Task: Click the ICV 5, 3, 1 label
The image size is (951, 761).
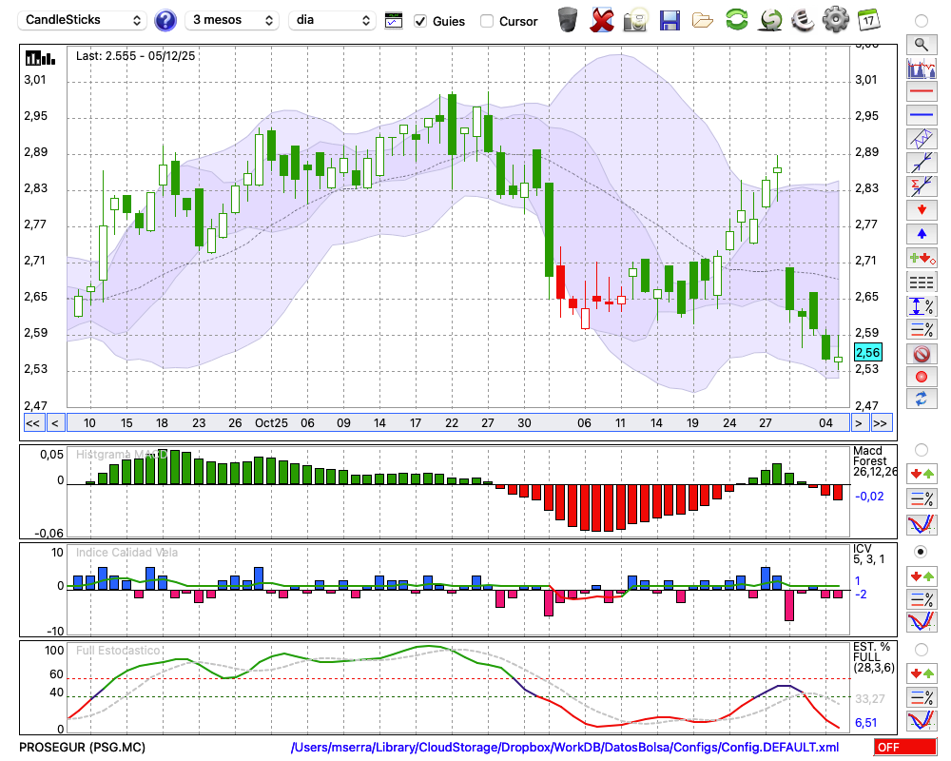Action: coord(868,554)
